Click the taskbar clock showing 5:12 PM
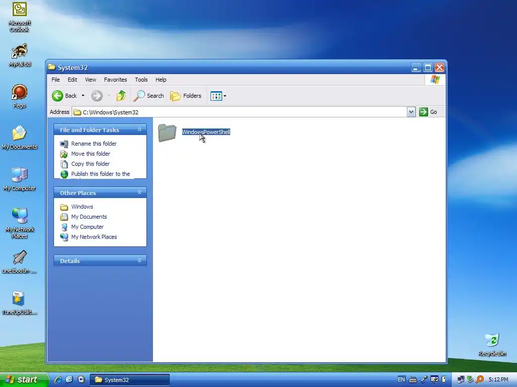 [x=498, y=379]
